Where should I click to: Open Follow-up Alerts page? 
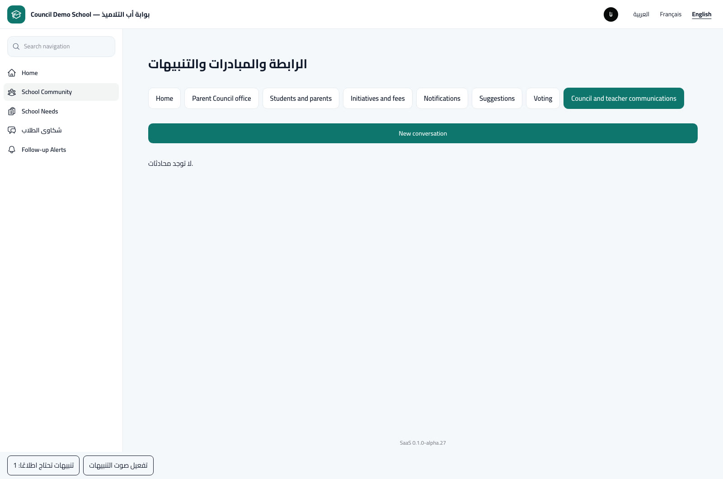point(61,150)
